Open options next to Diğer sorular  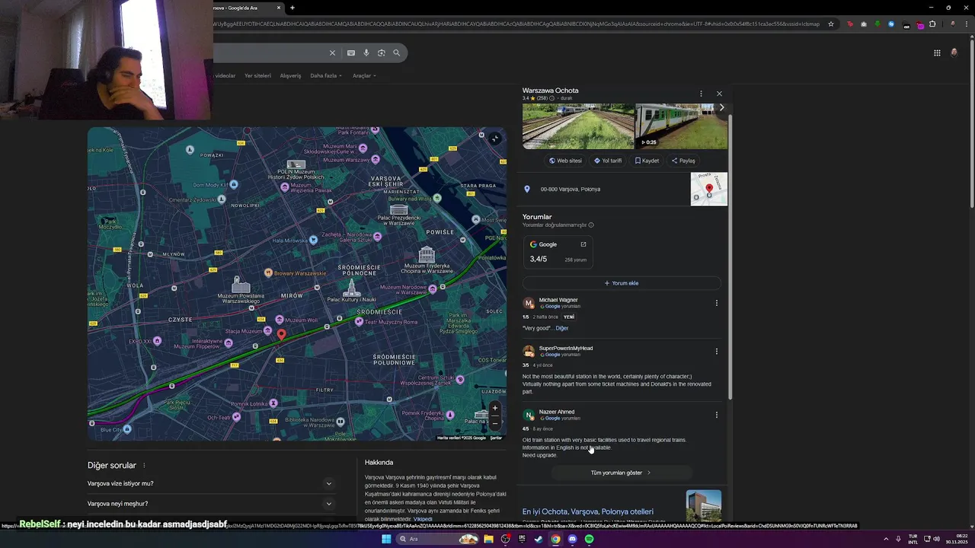[x=144, y=465]
